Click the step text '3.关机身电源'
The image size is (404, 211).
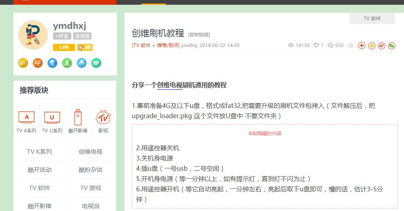click(x=155, y=158)
